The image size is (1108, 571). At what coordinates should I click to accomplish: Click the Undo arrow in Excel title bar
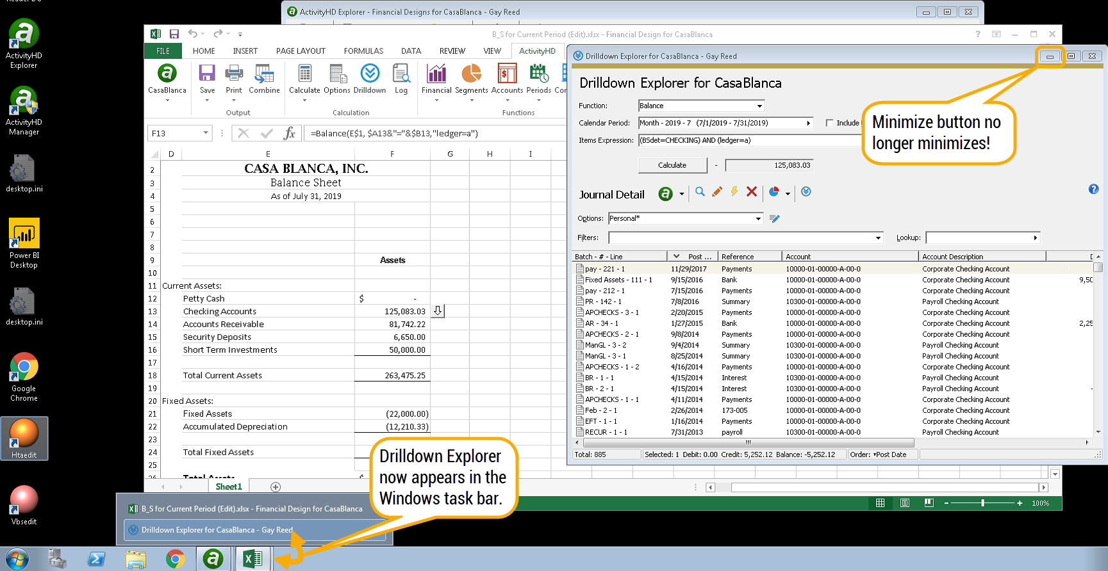193,34
